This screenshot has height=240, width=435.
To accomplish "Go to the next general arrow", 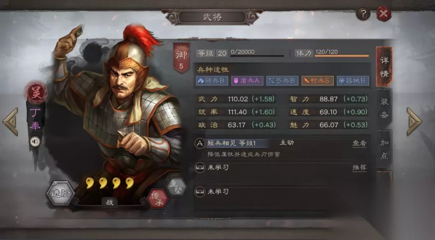I will pyautogui.click(x=414, y=122).
